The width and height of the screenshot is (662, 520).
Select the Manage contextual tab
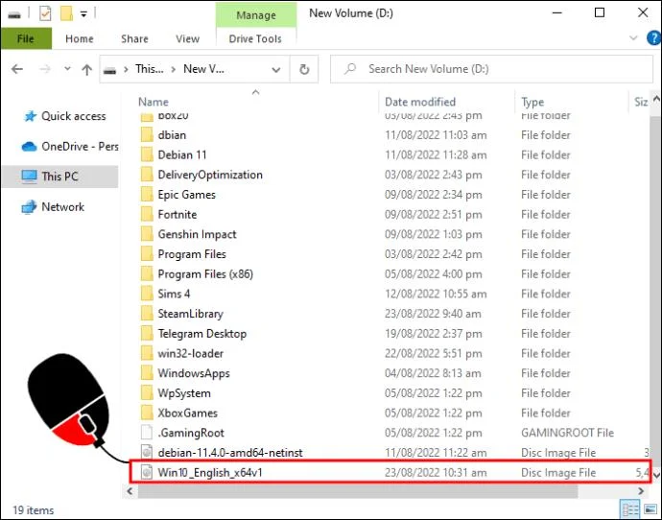click(x=256, y=15)
